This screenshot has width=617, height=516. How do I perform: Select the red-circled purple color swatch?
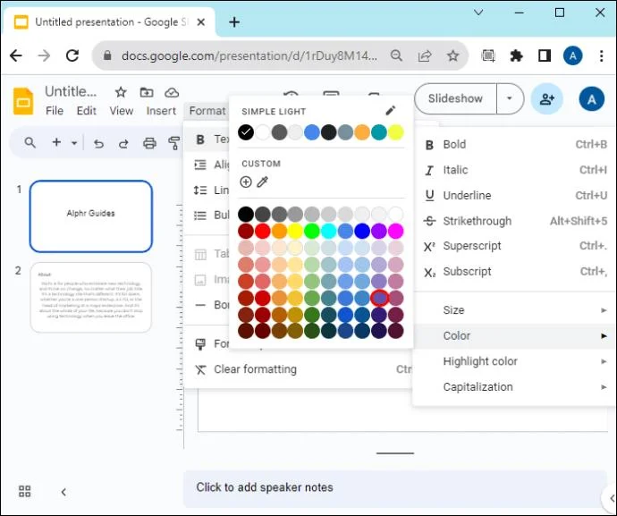[x=379, y=298]
